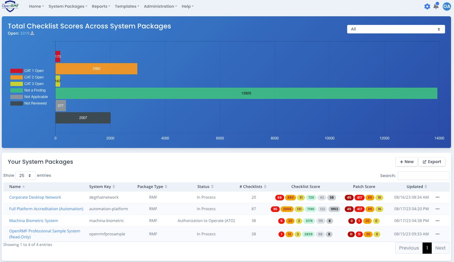Click the OA user avatar
Image resolution: width=454 pixels, height=262 pixels.
click(447, 6)
